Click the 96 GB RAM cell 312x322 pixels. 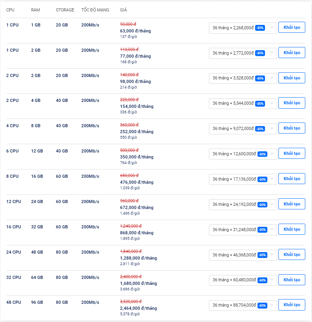37,302
